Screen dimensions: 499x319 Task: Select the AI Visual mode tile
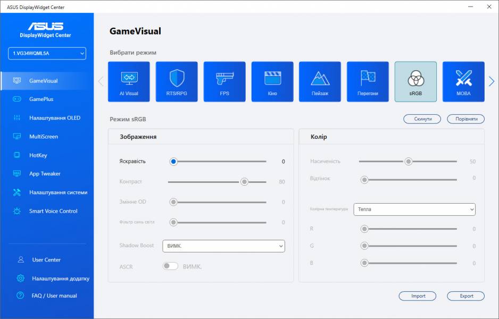129,82
